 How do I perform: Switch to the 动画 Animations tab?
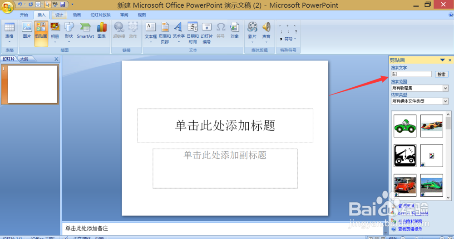tap(77, 15)
